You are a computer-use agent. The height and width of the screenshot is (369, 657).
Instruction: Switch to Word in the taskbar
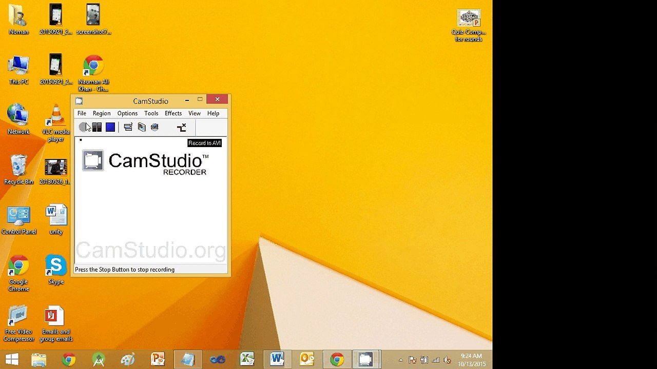coord(277,359)
